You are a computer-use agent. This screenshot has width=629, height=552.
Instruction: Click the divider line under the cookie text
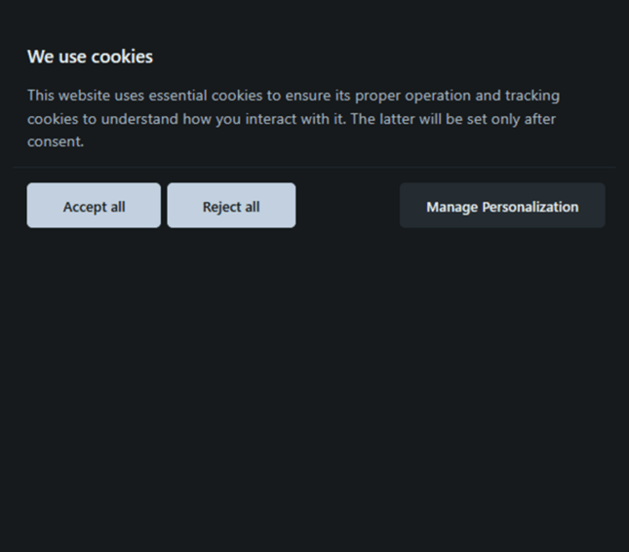tap(314, 167)
